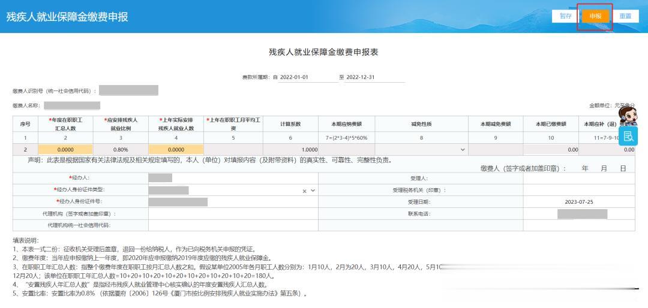Click the 受理人 field
Viewport: 648px width, 308px height.
(x=579, y=179)
